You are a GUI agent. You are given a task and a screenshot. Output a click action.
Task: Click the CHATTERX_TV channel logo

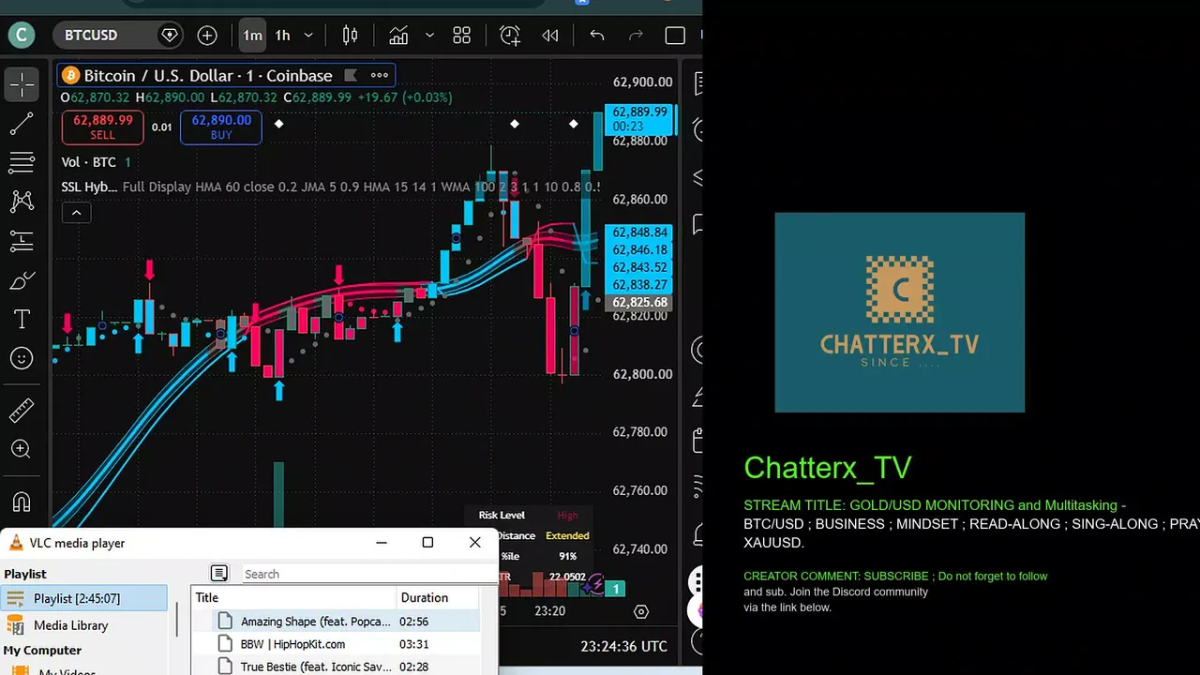899,312
